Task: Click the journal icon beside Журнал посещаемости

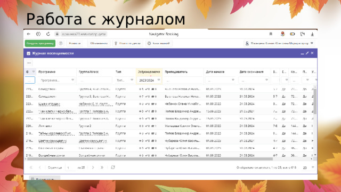Action: [28, 53]
